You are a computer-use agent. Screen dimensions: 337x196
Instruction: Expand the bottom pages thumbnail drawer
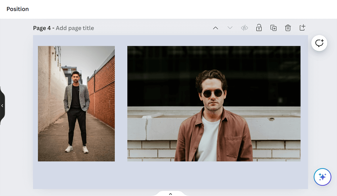click(x=170, y=193)
